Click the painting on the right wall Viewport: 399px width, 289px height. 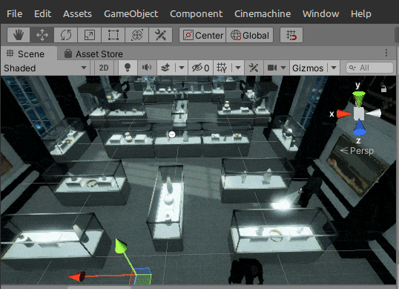[356, 165]
